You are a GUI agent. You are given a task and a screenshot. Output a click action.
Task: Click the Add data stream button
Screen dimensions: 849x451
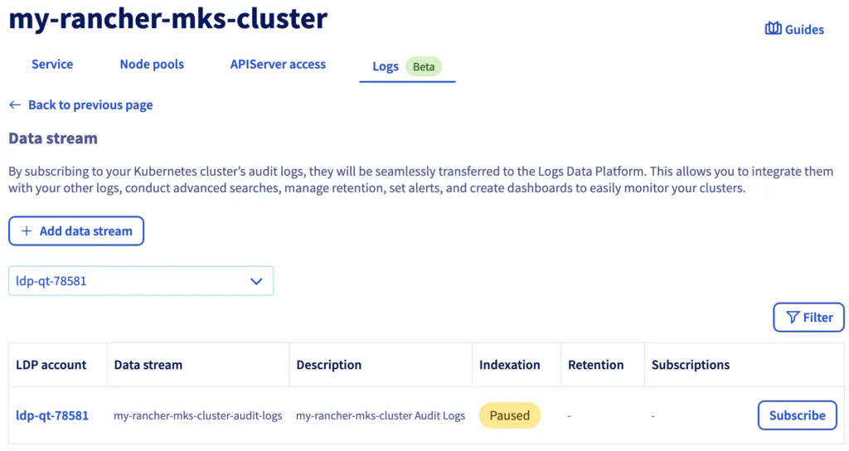point(76,231)
